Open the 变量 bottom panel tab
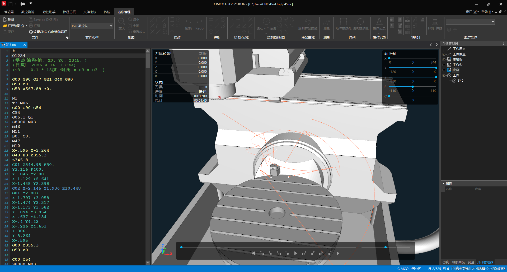Screen dimensions: 507x272 tap(471, 262)
